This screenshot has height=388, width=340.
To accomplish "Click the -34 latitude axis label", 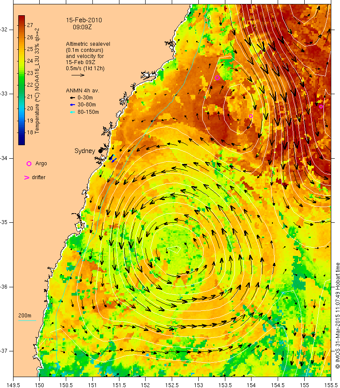I will tap(4, 158).
